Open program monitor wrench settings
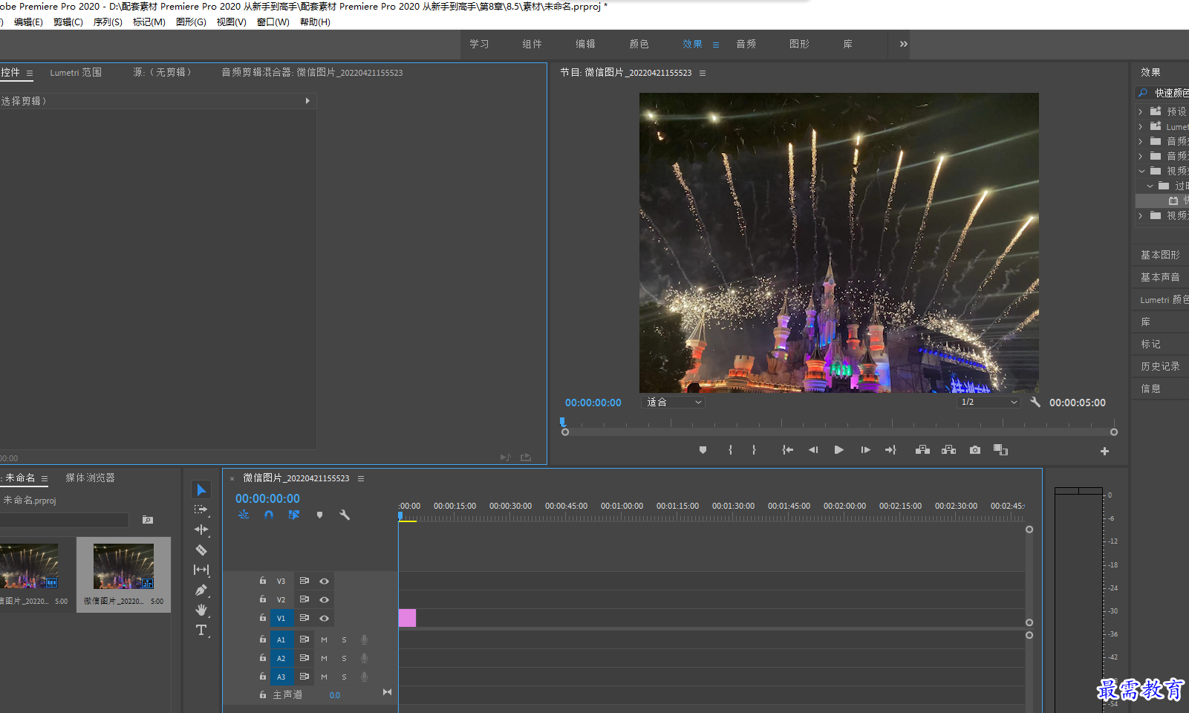The width and height of the screenshot is (1189, 713). 1035,402
